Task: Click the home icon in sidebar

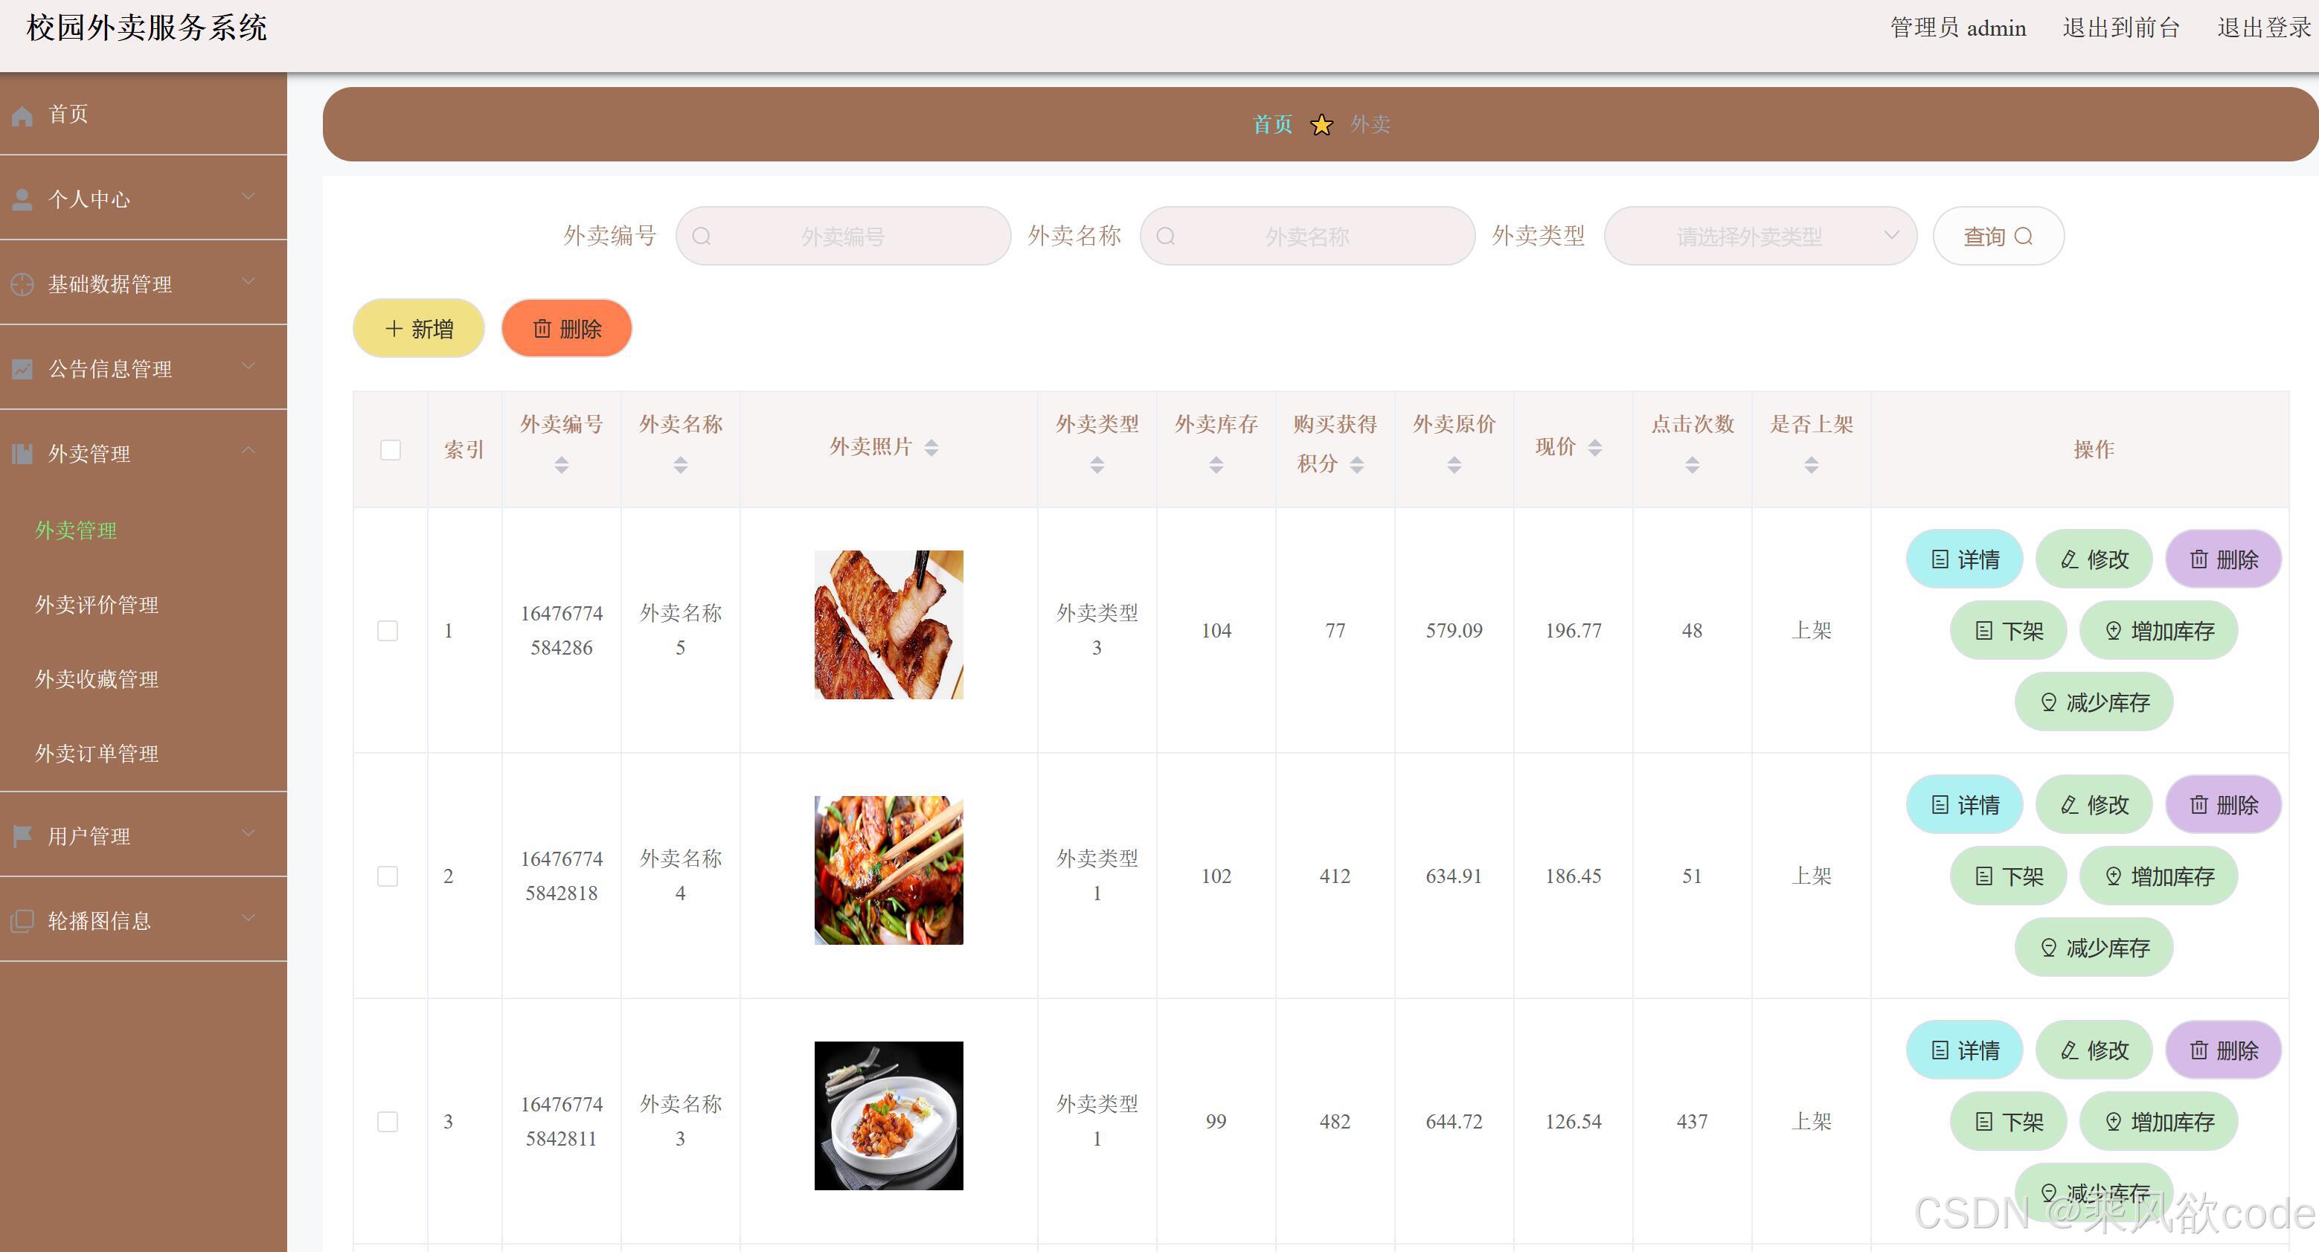Action: point(22,115)
